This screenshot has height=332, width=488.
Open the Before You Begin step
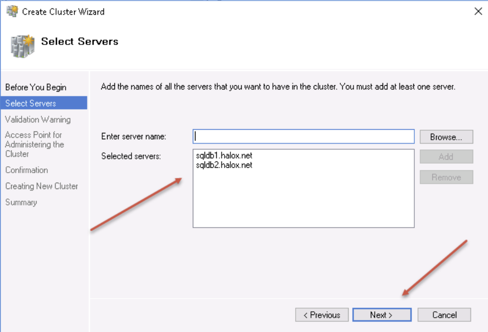36,87
